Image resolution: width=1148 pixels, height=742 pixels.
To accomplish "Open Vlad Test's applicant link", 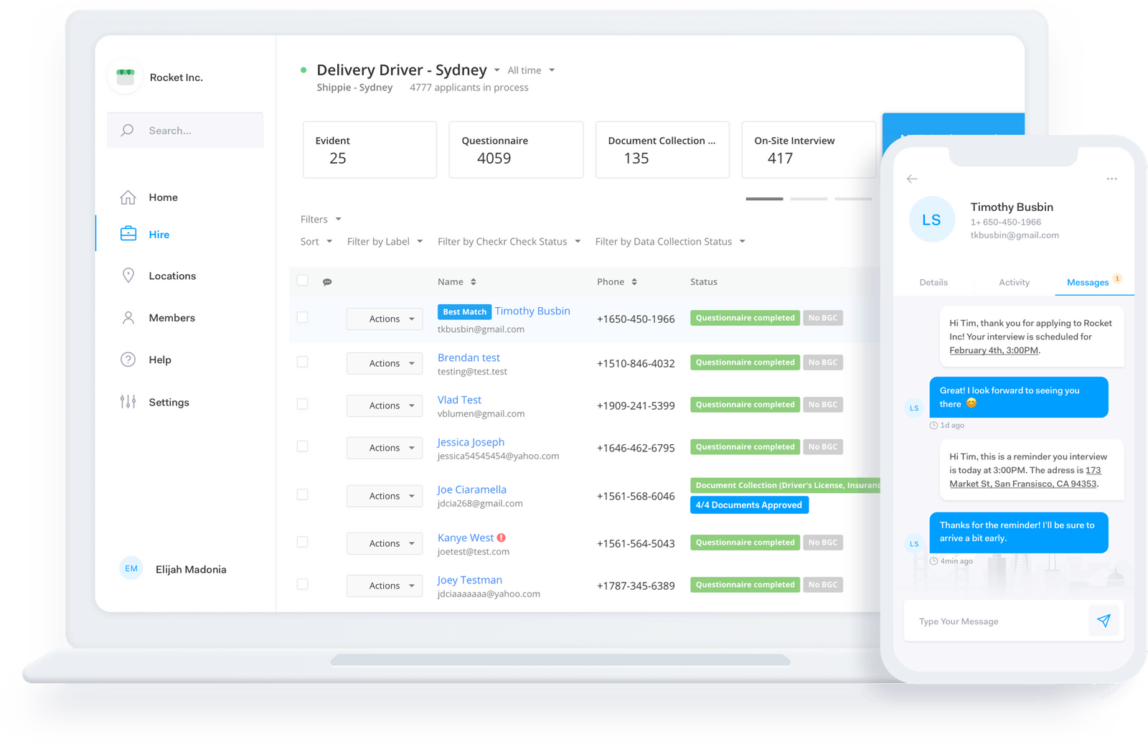I will click(x=459, y=400).
